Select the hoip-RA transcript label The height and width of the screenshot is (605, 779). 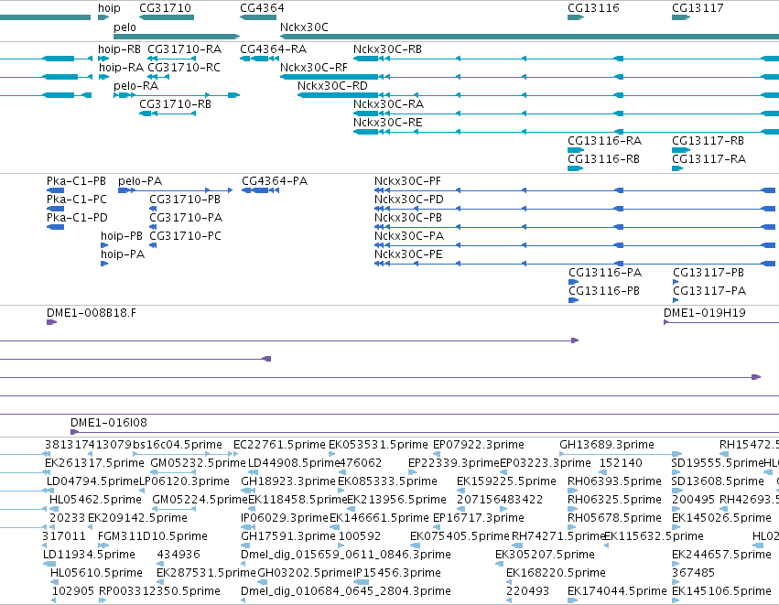(x=121, y=68)
